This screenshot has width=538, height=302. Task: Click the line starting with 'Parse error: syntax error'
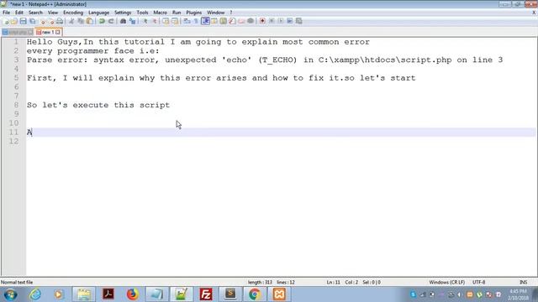tap(265, 60)
